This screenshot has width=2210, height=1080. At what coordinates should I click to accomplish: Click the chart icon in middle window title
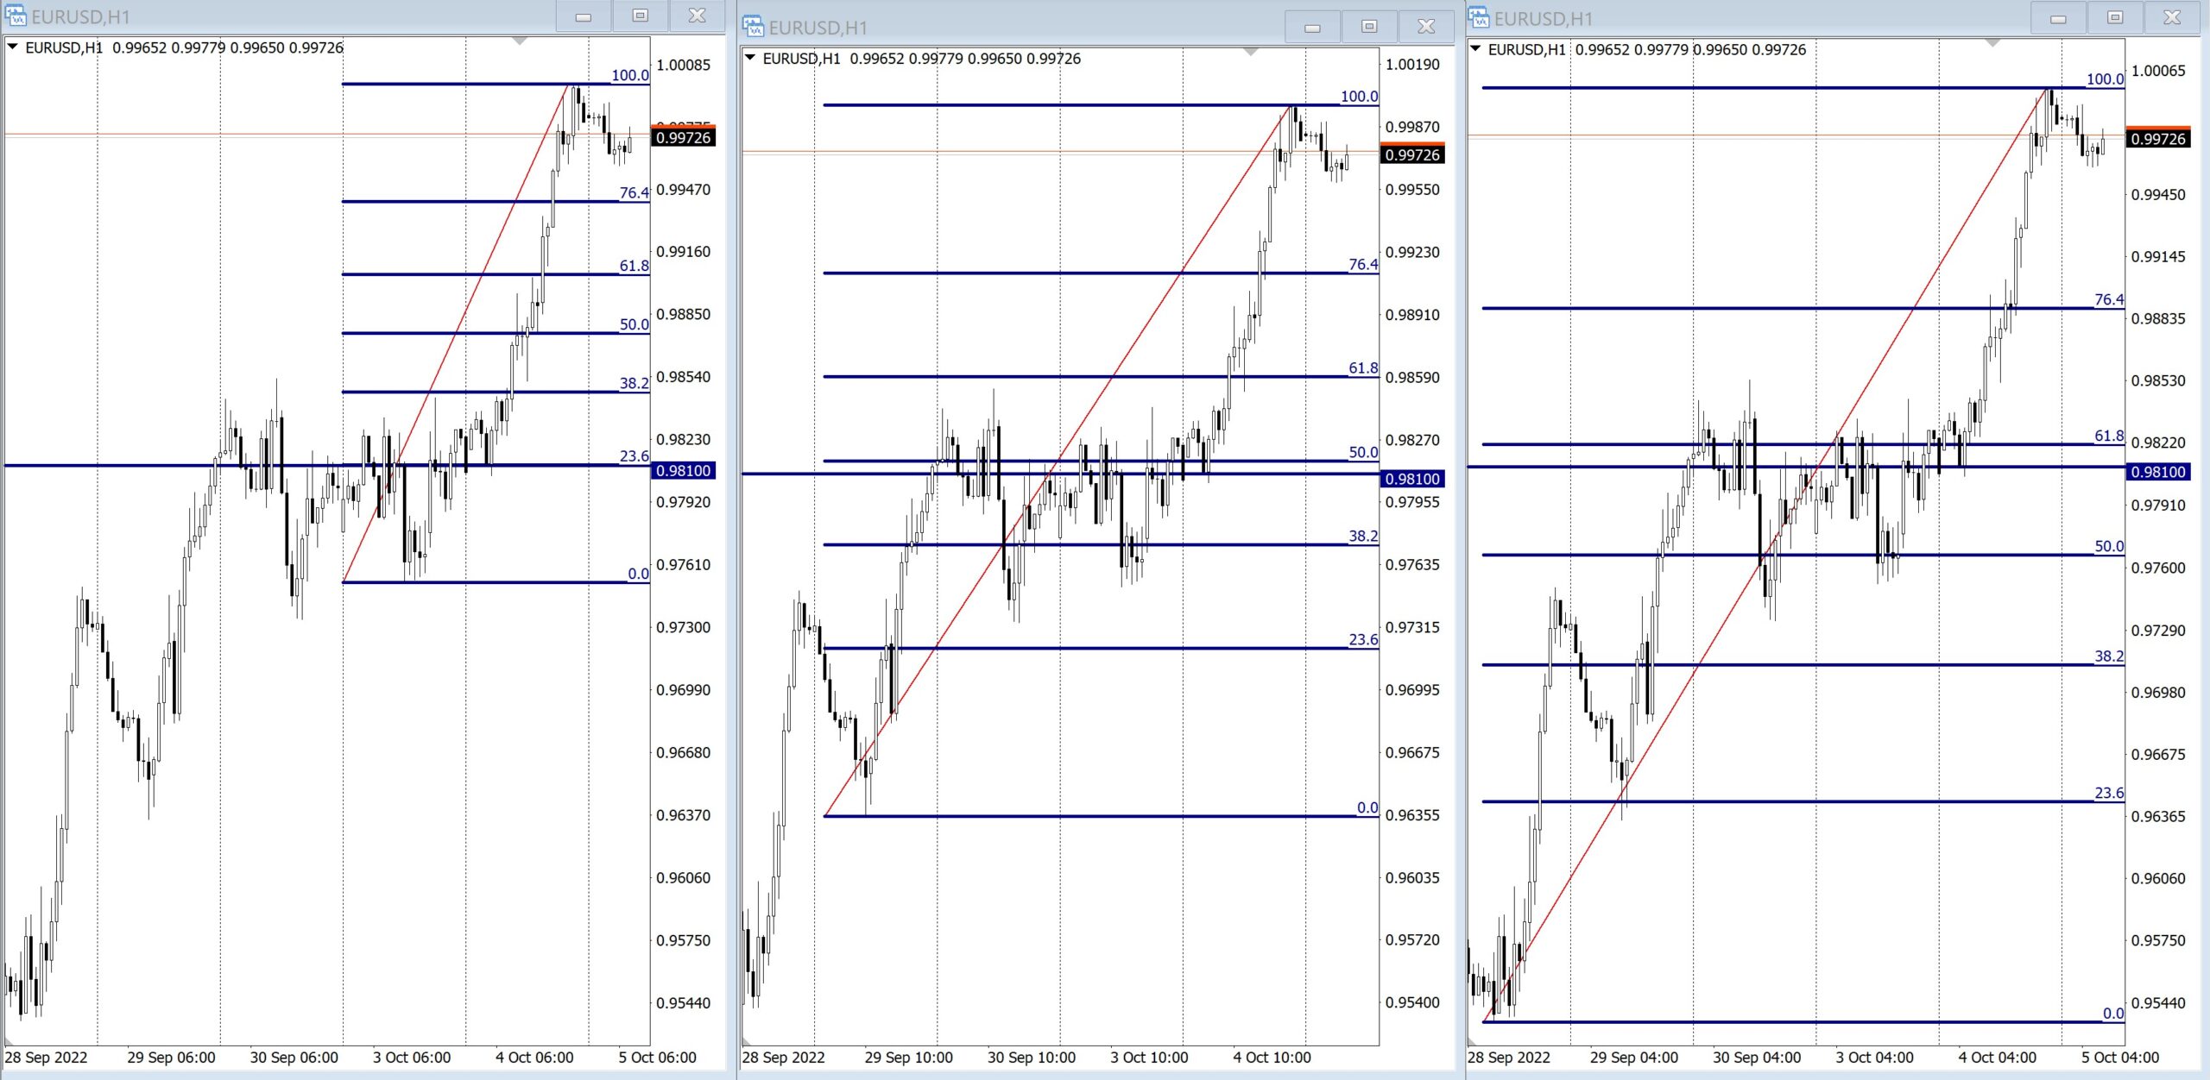click(753, 27)
